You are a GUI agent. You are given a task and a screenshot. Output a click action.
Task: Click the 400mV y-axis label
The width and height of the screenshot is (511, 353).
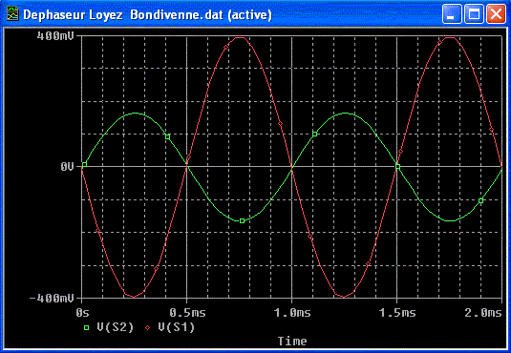click(x=55, y=36)
